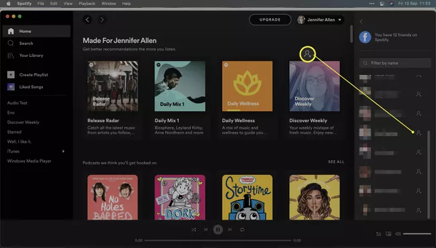This screenshot has width=436, height=248.
Task: Open the Dork Diaries podcast cover
Action: [x=180, y=197]
